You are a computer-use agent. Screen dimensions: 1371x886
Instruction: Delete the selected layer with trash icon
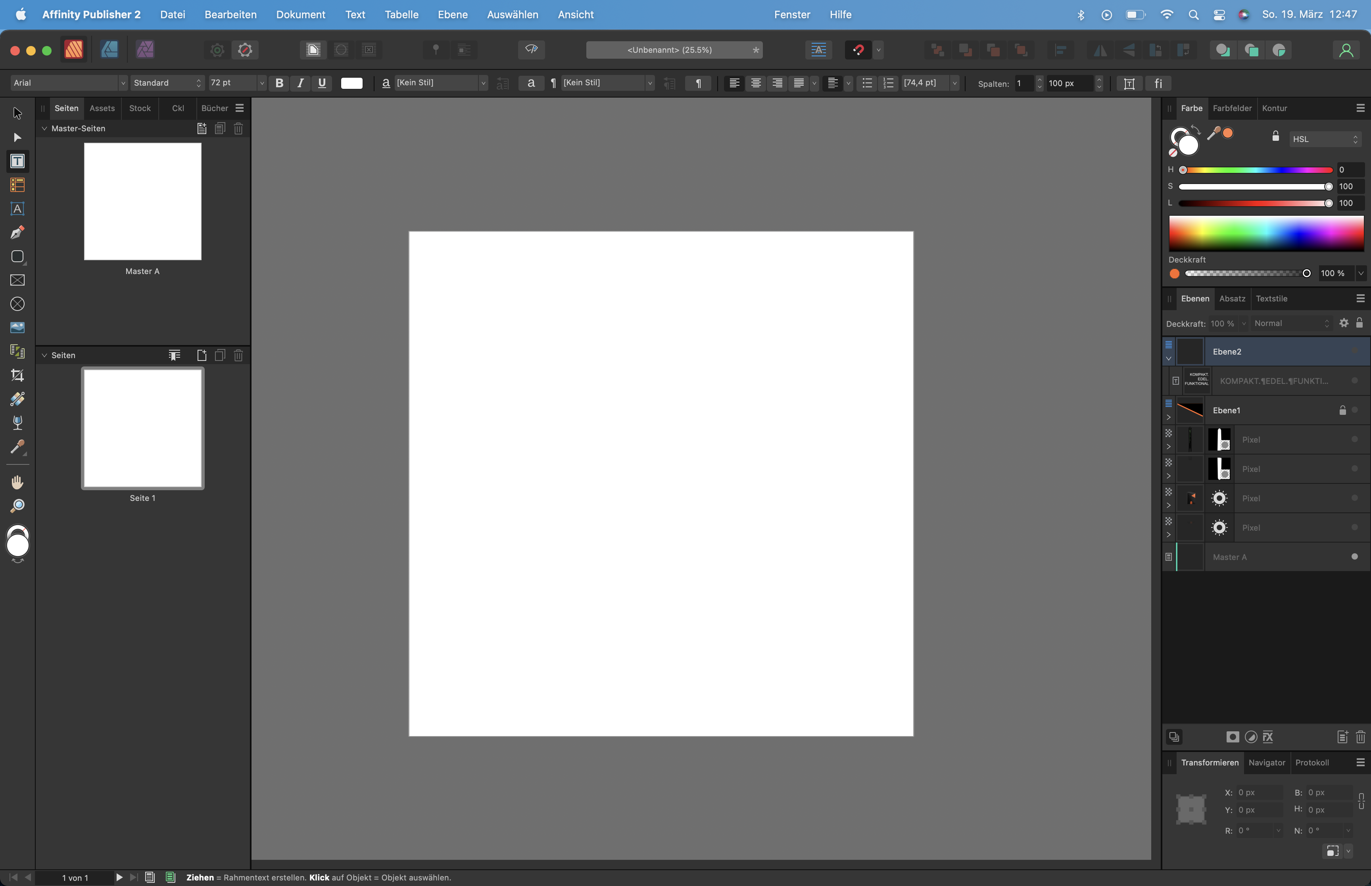coord(1360,737)
